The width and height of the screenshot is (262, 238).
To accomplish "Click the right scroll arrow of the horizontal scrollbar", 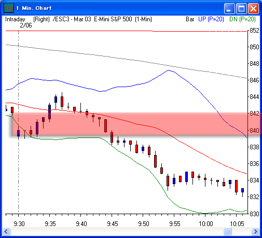I will tap(255, 231).
